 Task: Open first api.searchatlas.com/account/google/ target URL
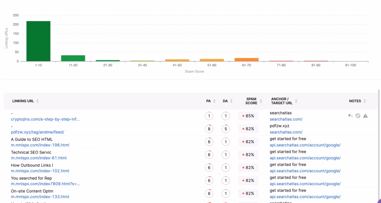pos(305,145)
